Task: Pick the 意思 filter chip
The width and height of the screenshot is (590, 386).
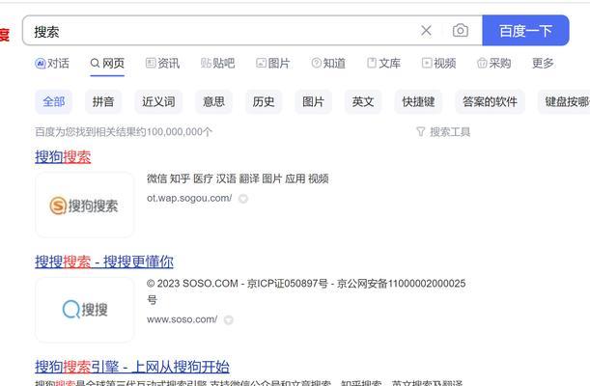Action: pyautogui.click(x=213, y=101)
